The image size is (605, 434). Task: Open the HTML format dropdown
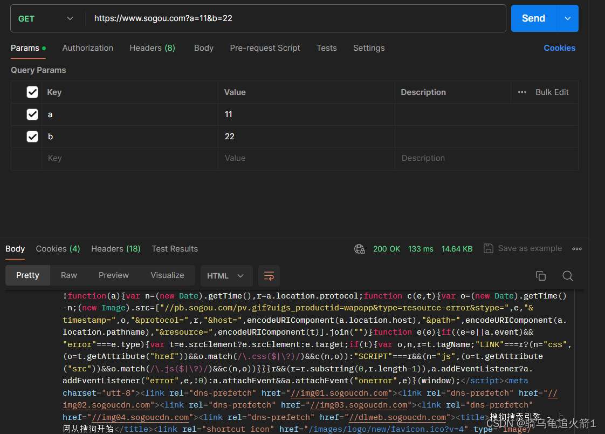click(x=226, y=276)
